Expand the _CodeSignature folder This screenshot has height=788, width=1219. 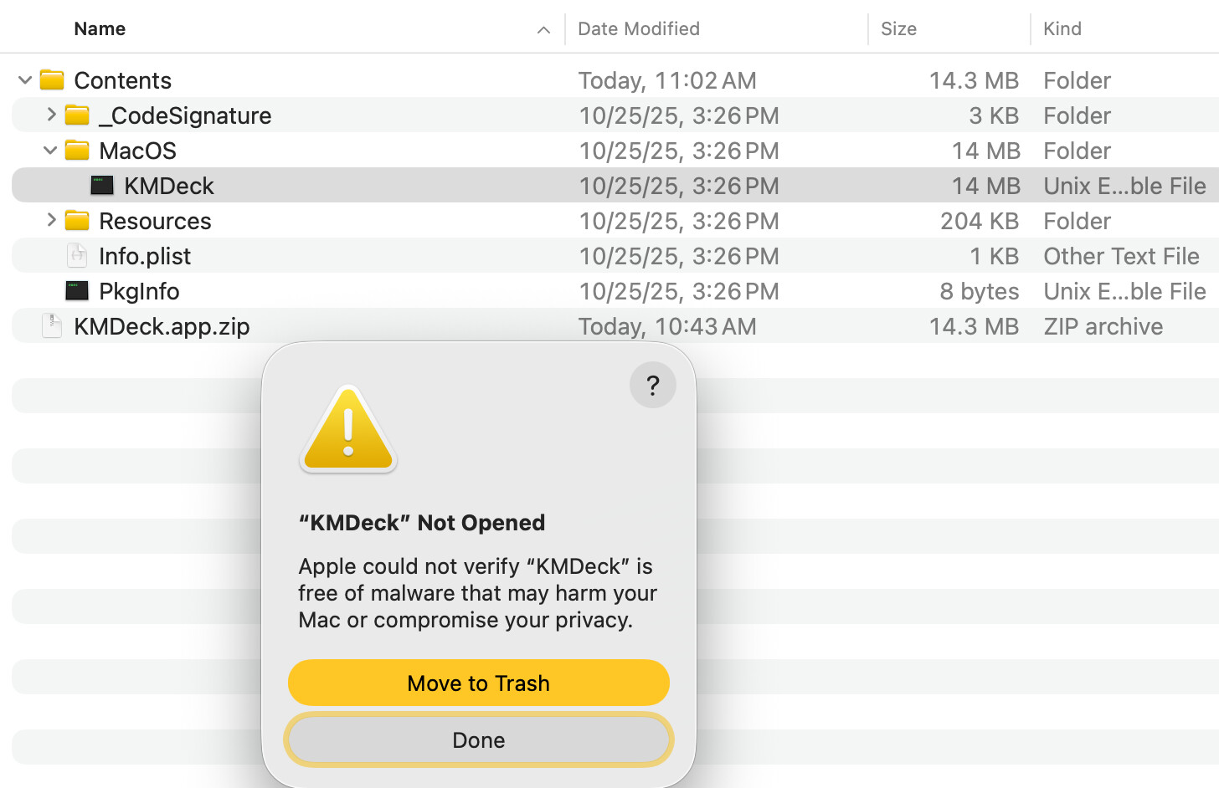[x=51, y=115]
